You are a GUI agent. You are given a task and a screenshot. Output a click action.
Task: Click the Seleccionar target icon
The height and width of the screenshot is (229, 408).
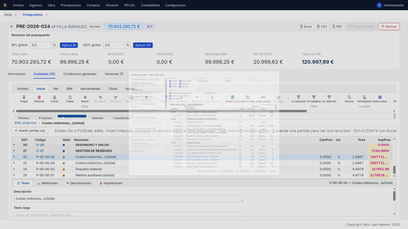pyautogui.click(x=380, y=97)
